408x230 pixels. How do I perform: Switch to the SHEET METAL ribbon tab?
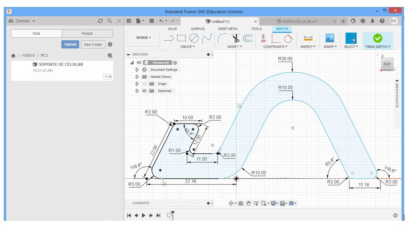(x=228, y=29)
